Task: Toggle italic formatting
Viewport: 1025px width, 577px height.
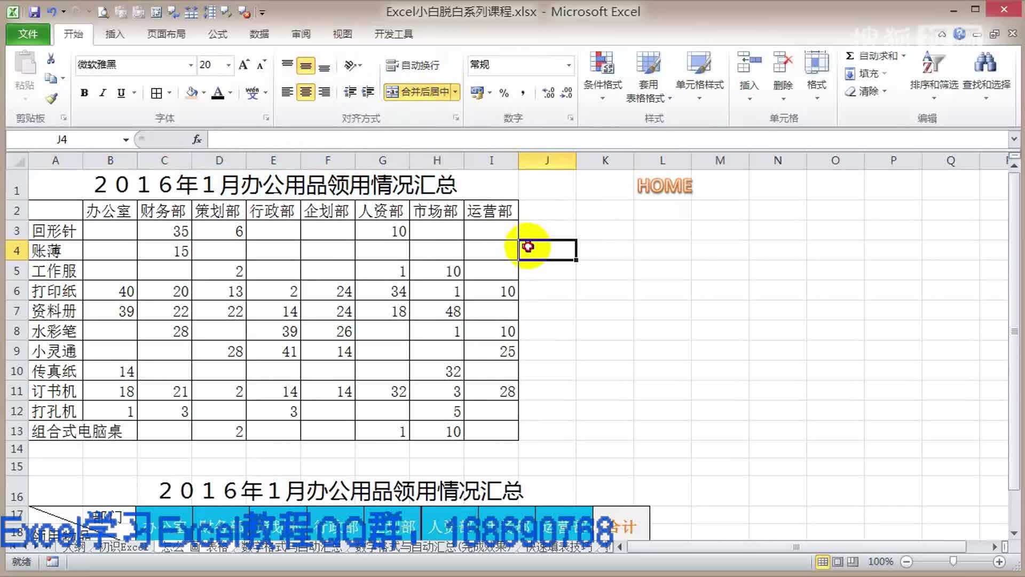Action: [102, 93]
